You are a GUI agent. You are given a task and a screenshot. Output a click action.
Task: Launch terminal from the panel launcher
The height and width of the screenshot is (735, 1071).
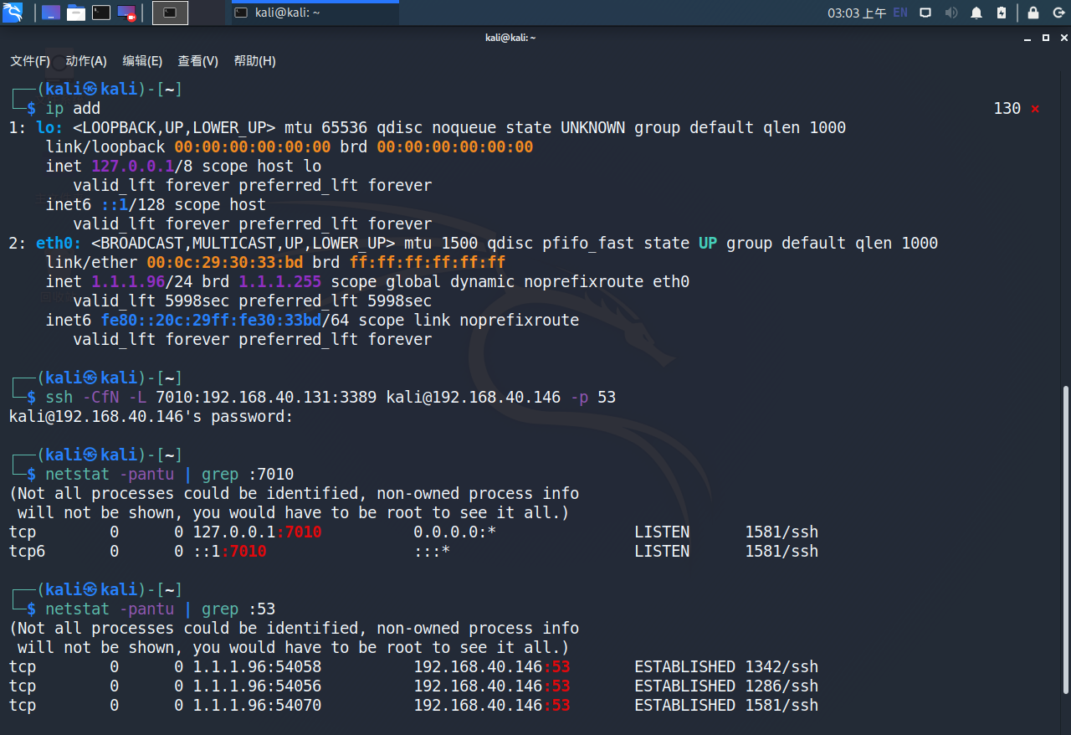coord(101,13)
